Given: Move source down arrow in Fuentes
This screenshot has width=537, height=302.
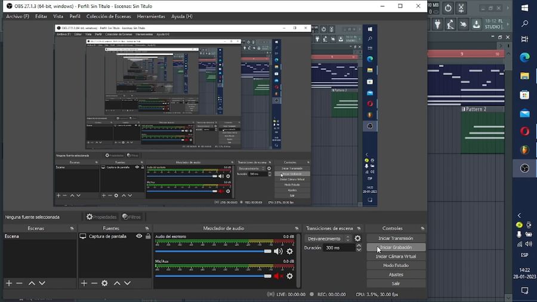Looking at the screenshot, I should coord(128,283).
